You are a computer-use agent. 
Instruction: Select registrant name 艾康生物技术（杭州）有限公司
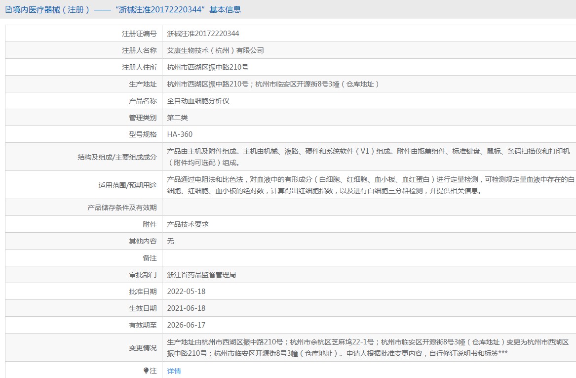point(216,50)
